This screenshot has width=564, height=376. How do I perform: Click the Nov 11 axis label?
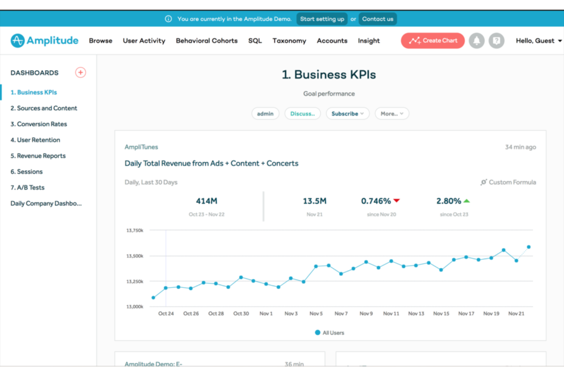(x=391, y=314)
